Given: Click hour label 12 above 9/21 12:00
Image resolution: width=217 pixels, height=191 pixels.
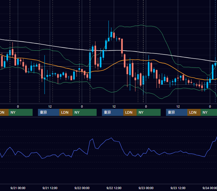Looking at the screenshot, I should click(50, 107).
